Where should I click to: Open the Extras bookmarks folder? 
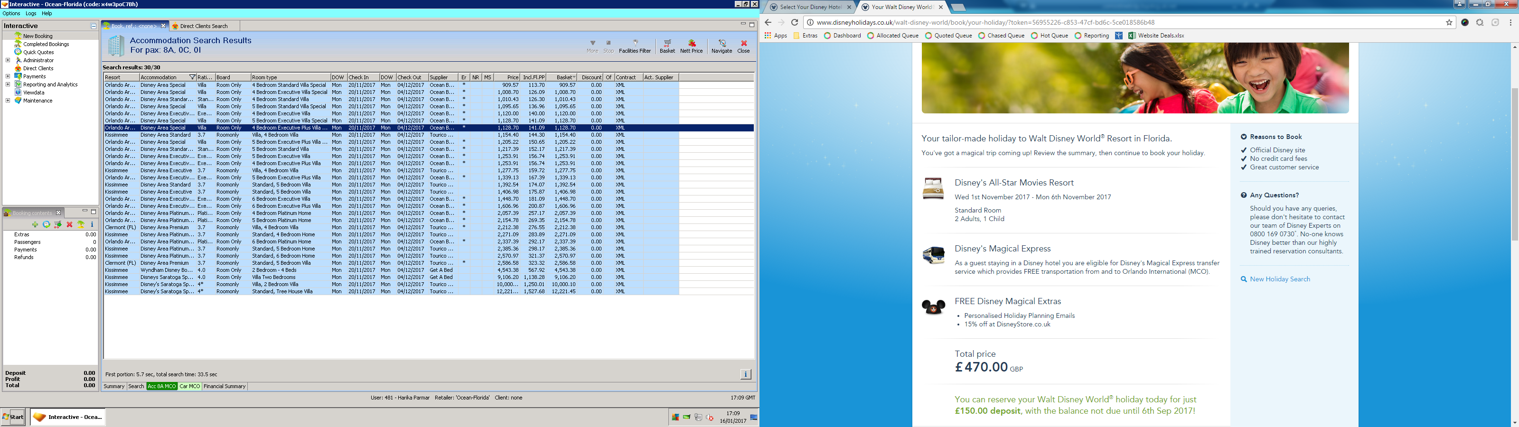[x=806, y=36]
